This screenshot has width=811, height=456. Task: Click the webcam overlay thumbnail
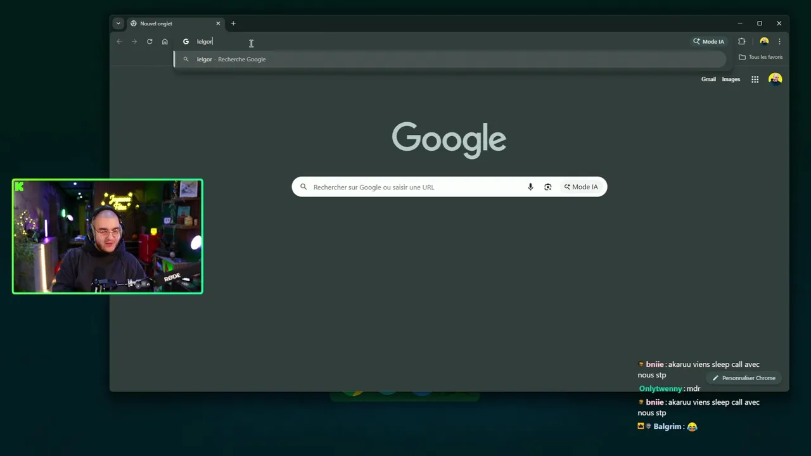click(x=108, y=236)
